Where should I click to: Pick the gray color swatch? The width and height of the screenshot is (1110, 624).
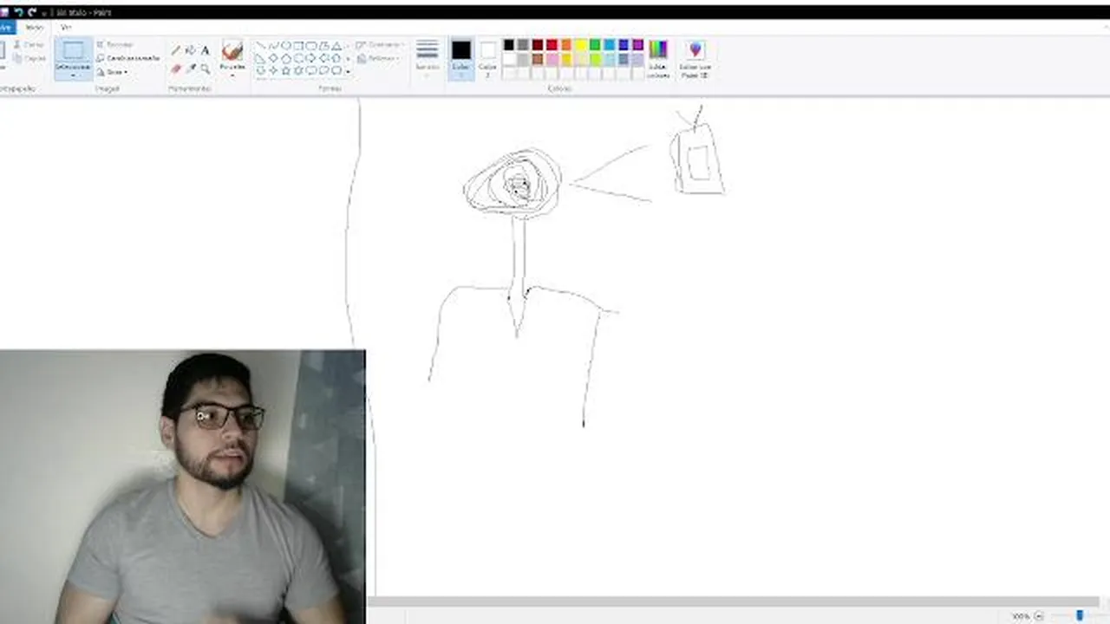pyautogui.click(x=523, y=45)
